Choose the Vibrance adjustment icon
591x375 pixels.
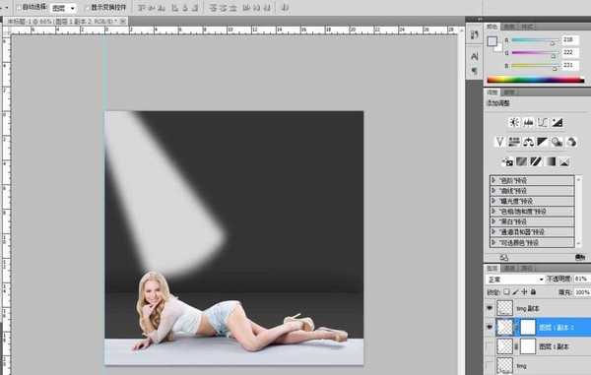point(499,142)
